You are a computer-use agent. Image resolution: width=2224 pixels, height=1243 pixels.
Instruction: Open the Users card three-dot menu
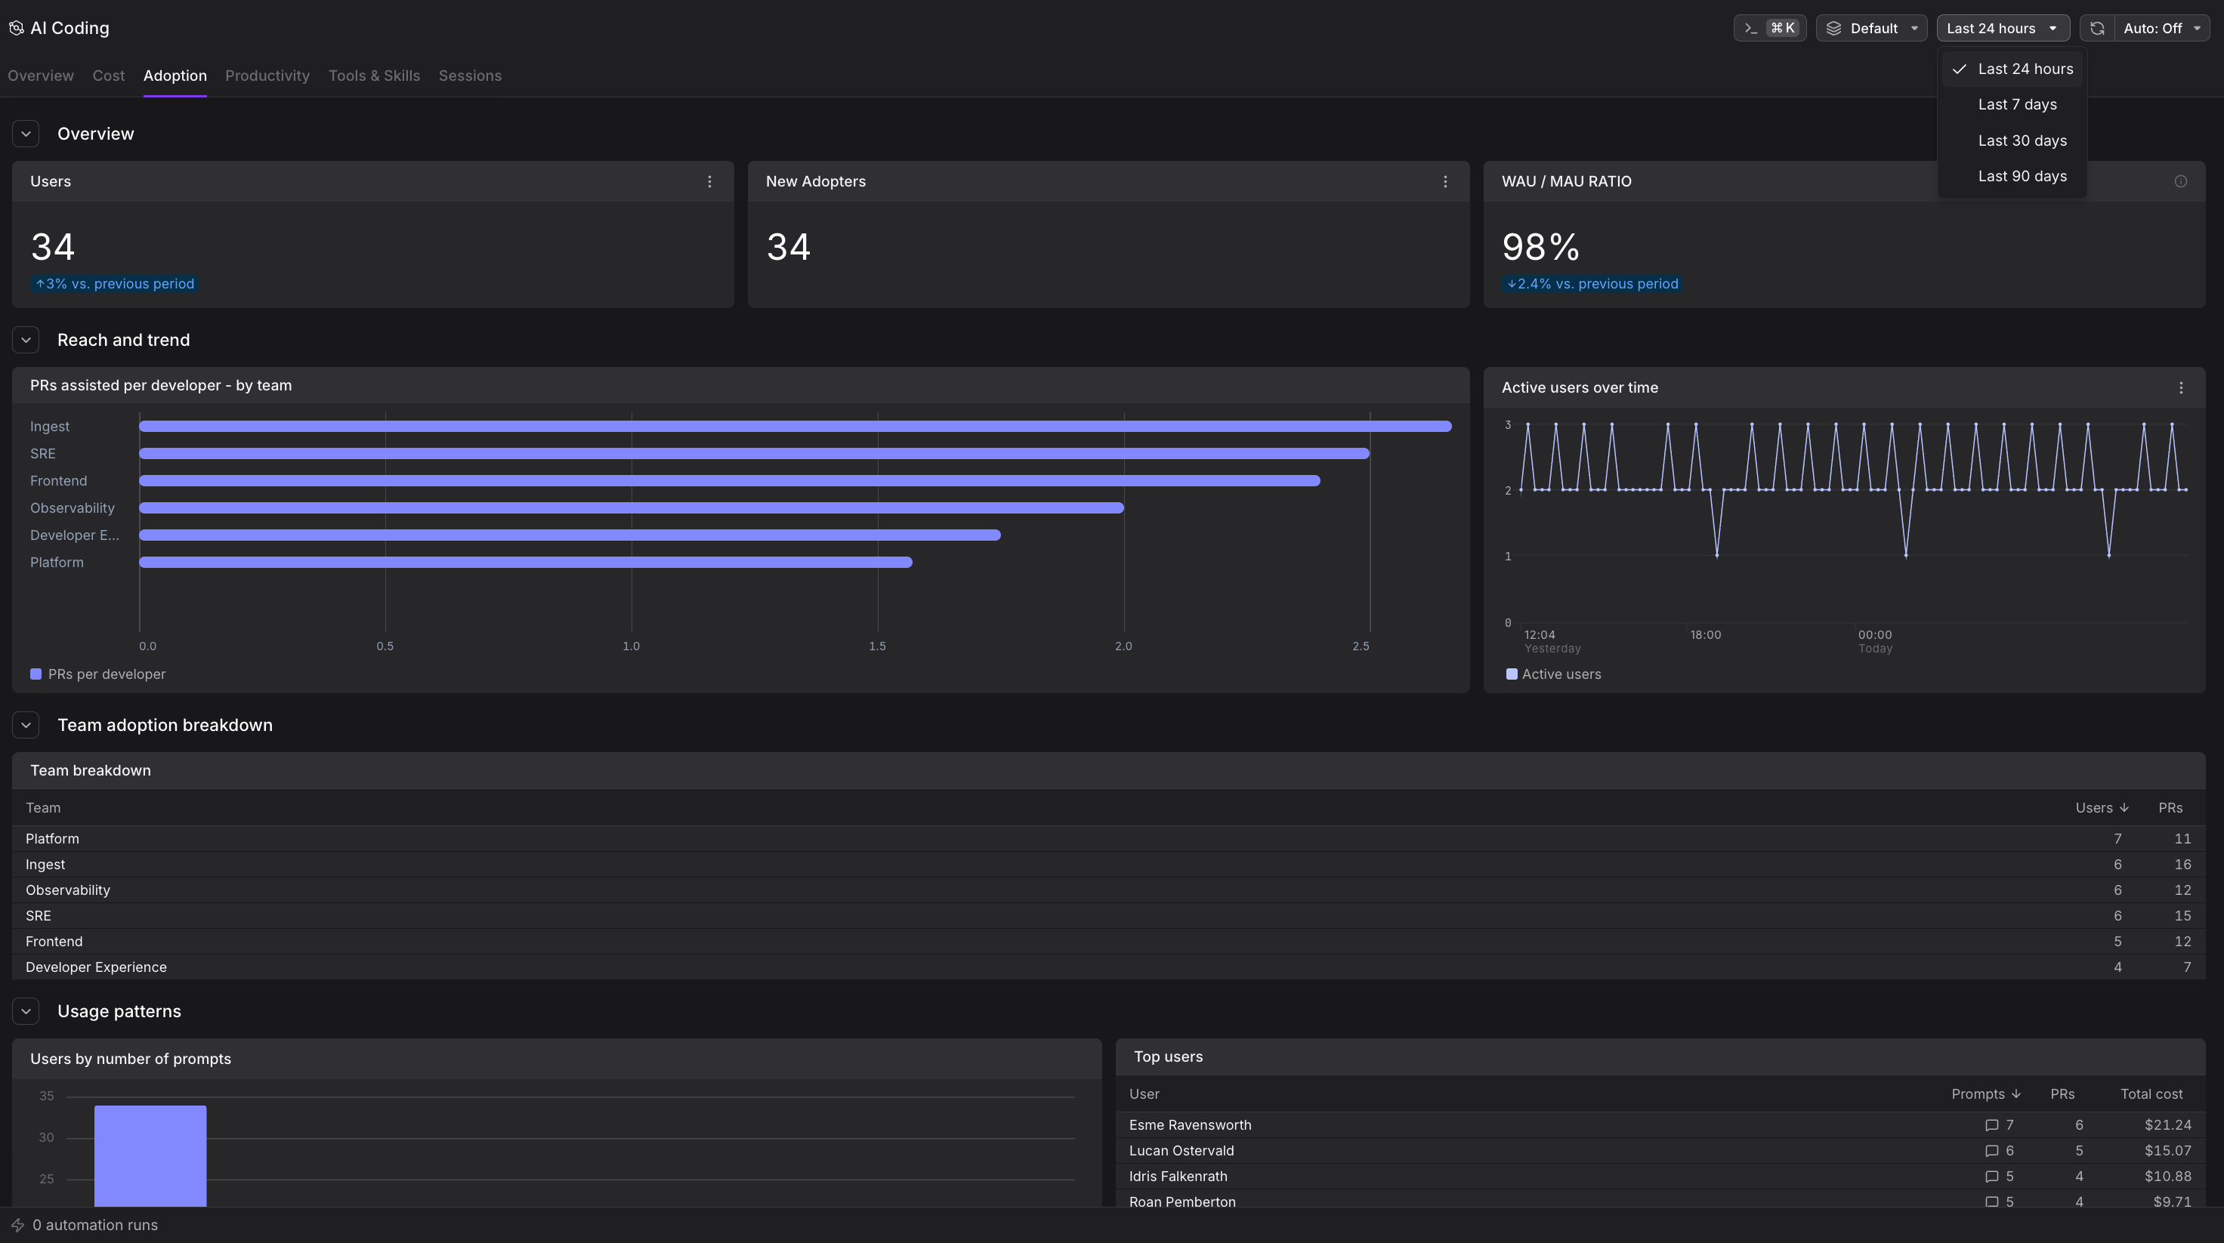(x=709, y=181)
